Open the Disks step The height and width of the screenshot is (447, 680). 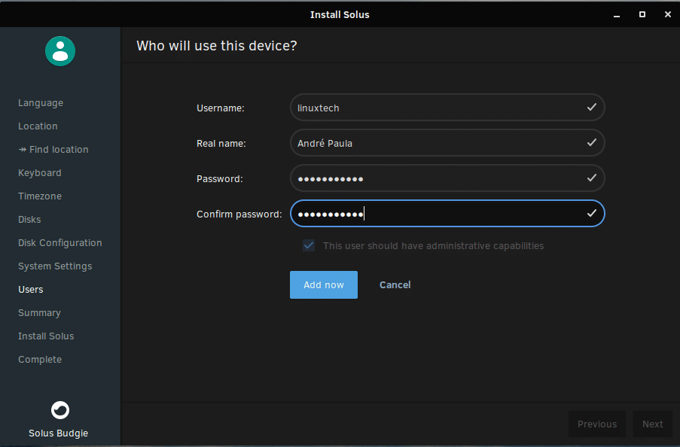[x=29, y=220]
